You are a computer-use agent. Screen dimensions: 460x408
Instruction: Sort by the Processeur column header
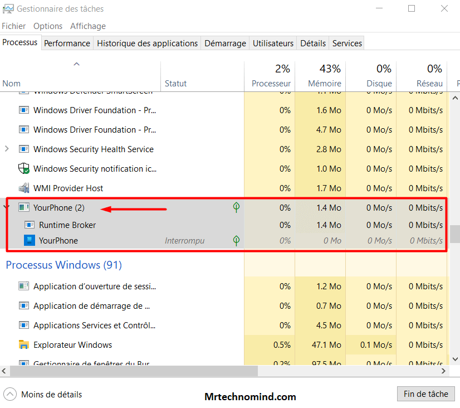click(271, 84)
